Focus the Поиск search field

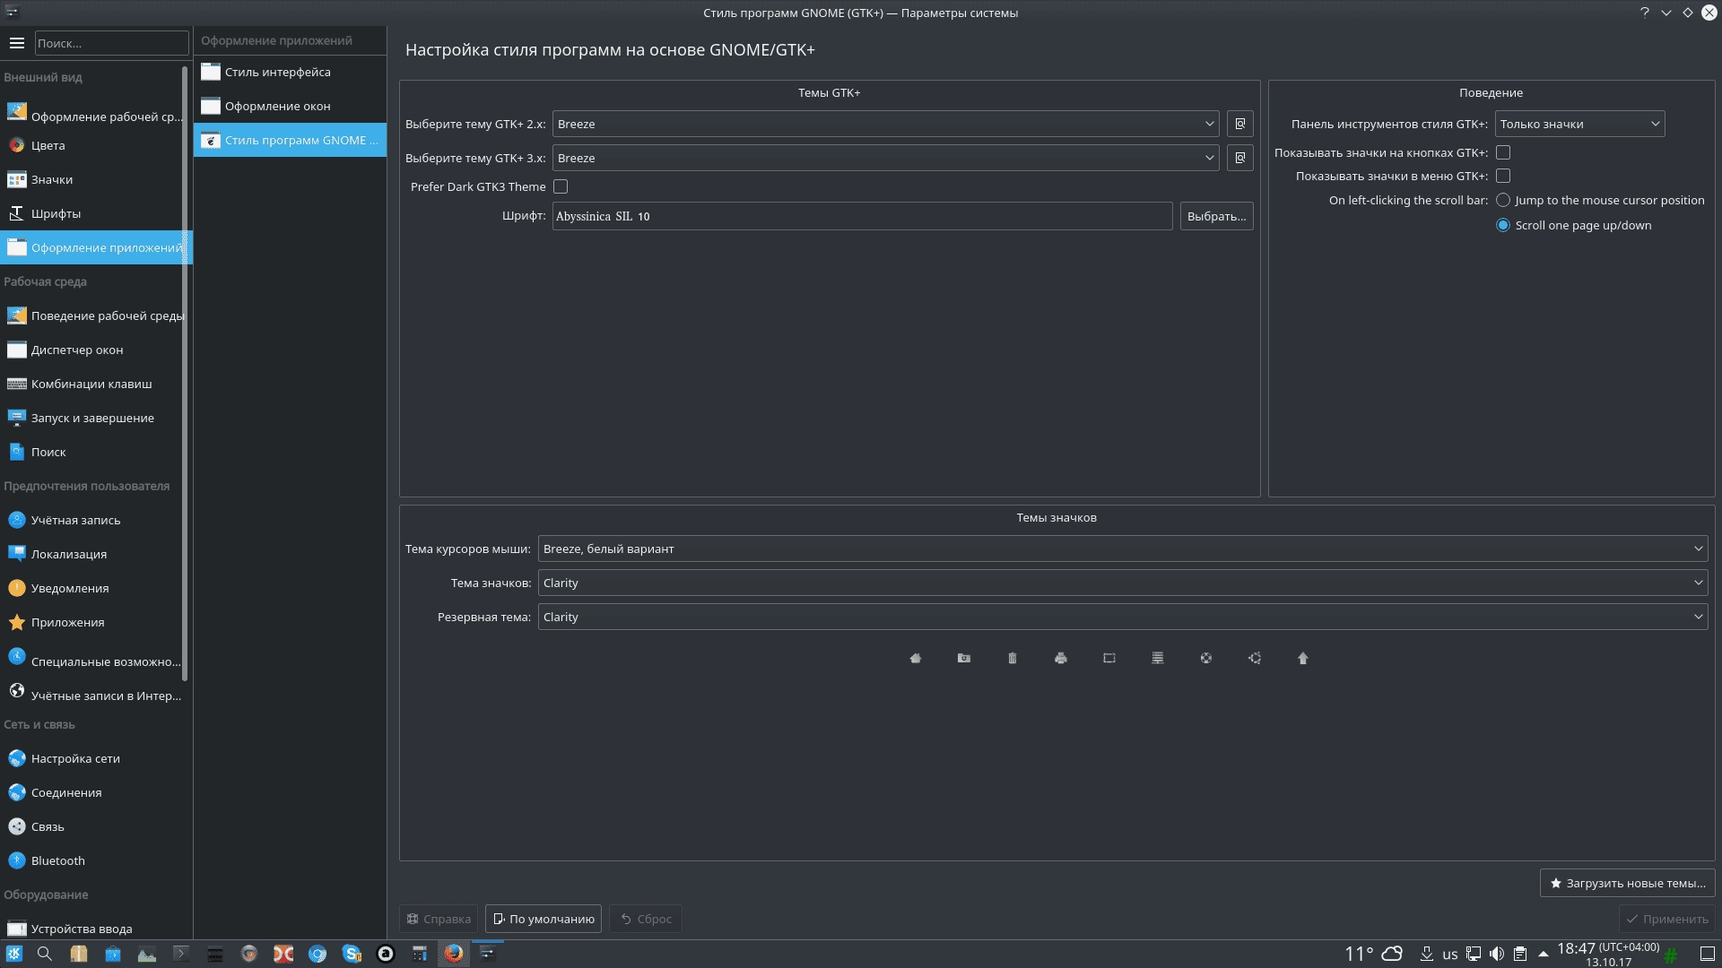pyautogui.click(x=112, y=43)
